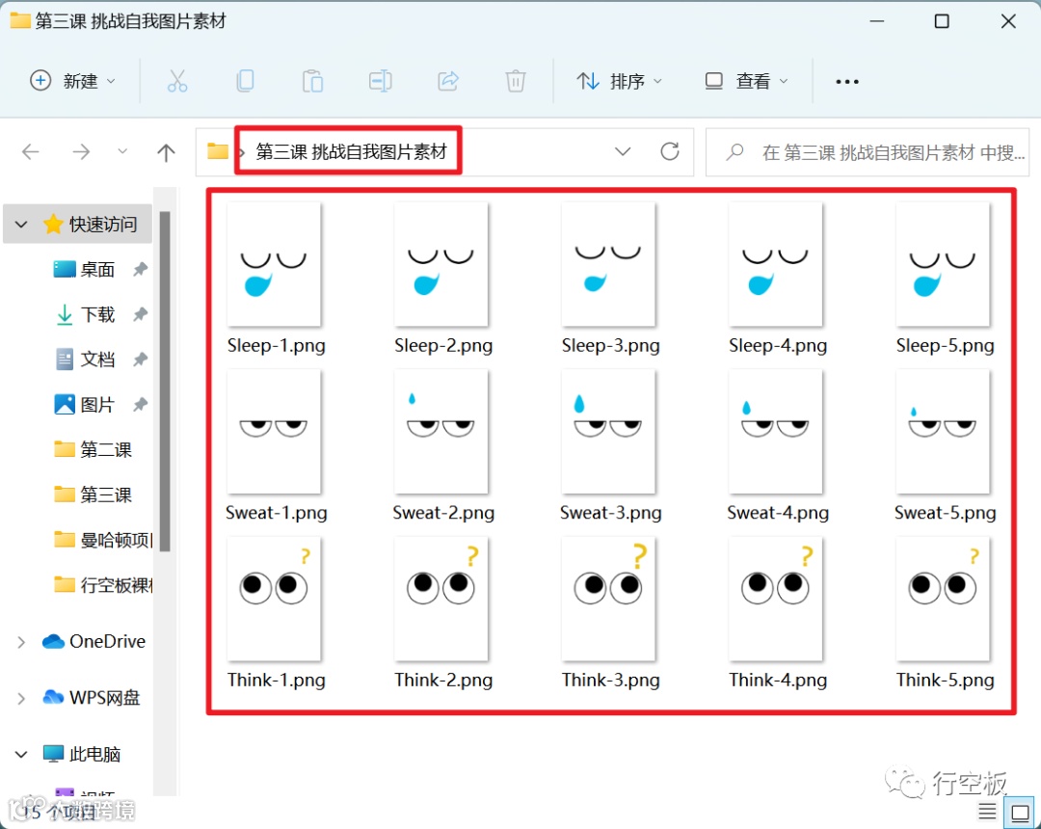
Task: Select the Think-3.png thumbnail
Action: coord(609,599)
